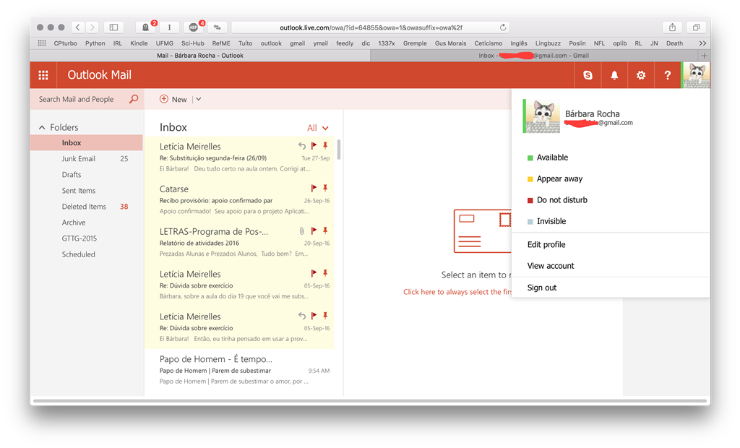Image resolution: width=740 pixels, height=448 pixels.
Task: Click the New message plus icon
Action: [x=164, y=99]
